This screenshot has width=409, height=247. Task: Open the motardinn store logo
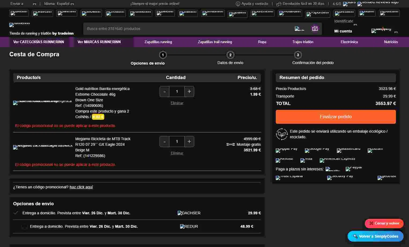coord(290,13)
